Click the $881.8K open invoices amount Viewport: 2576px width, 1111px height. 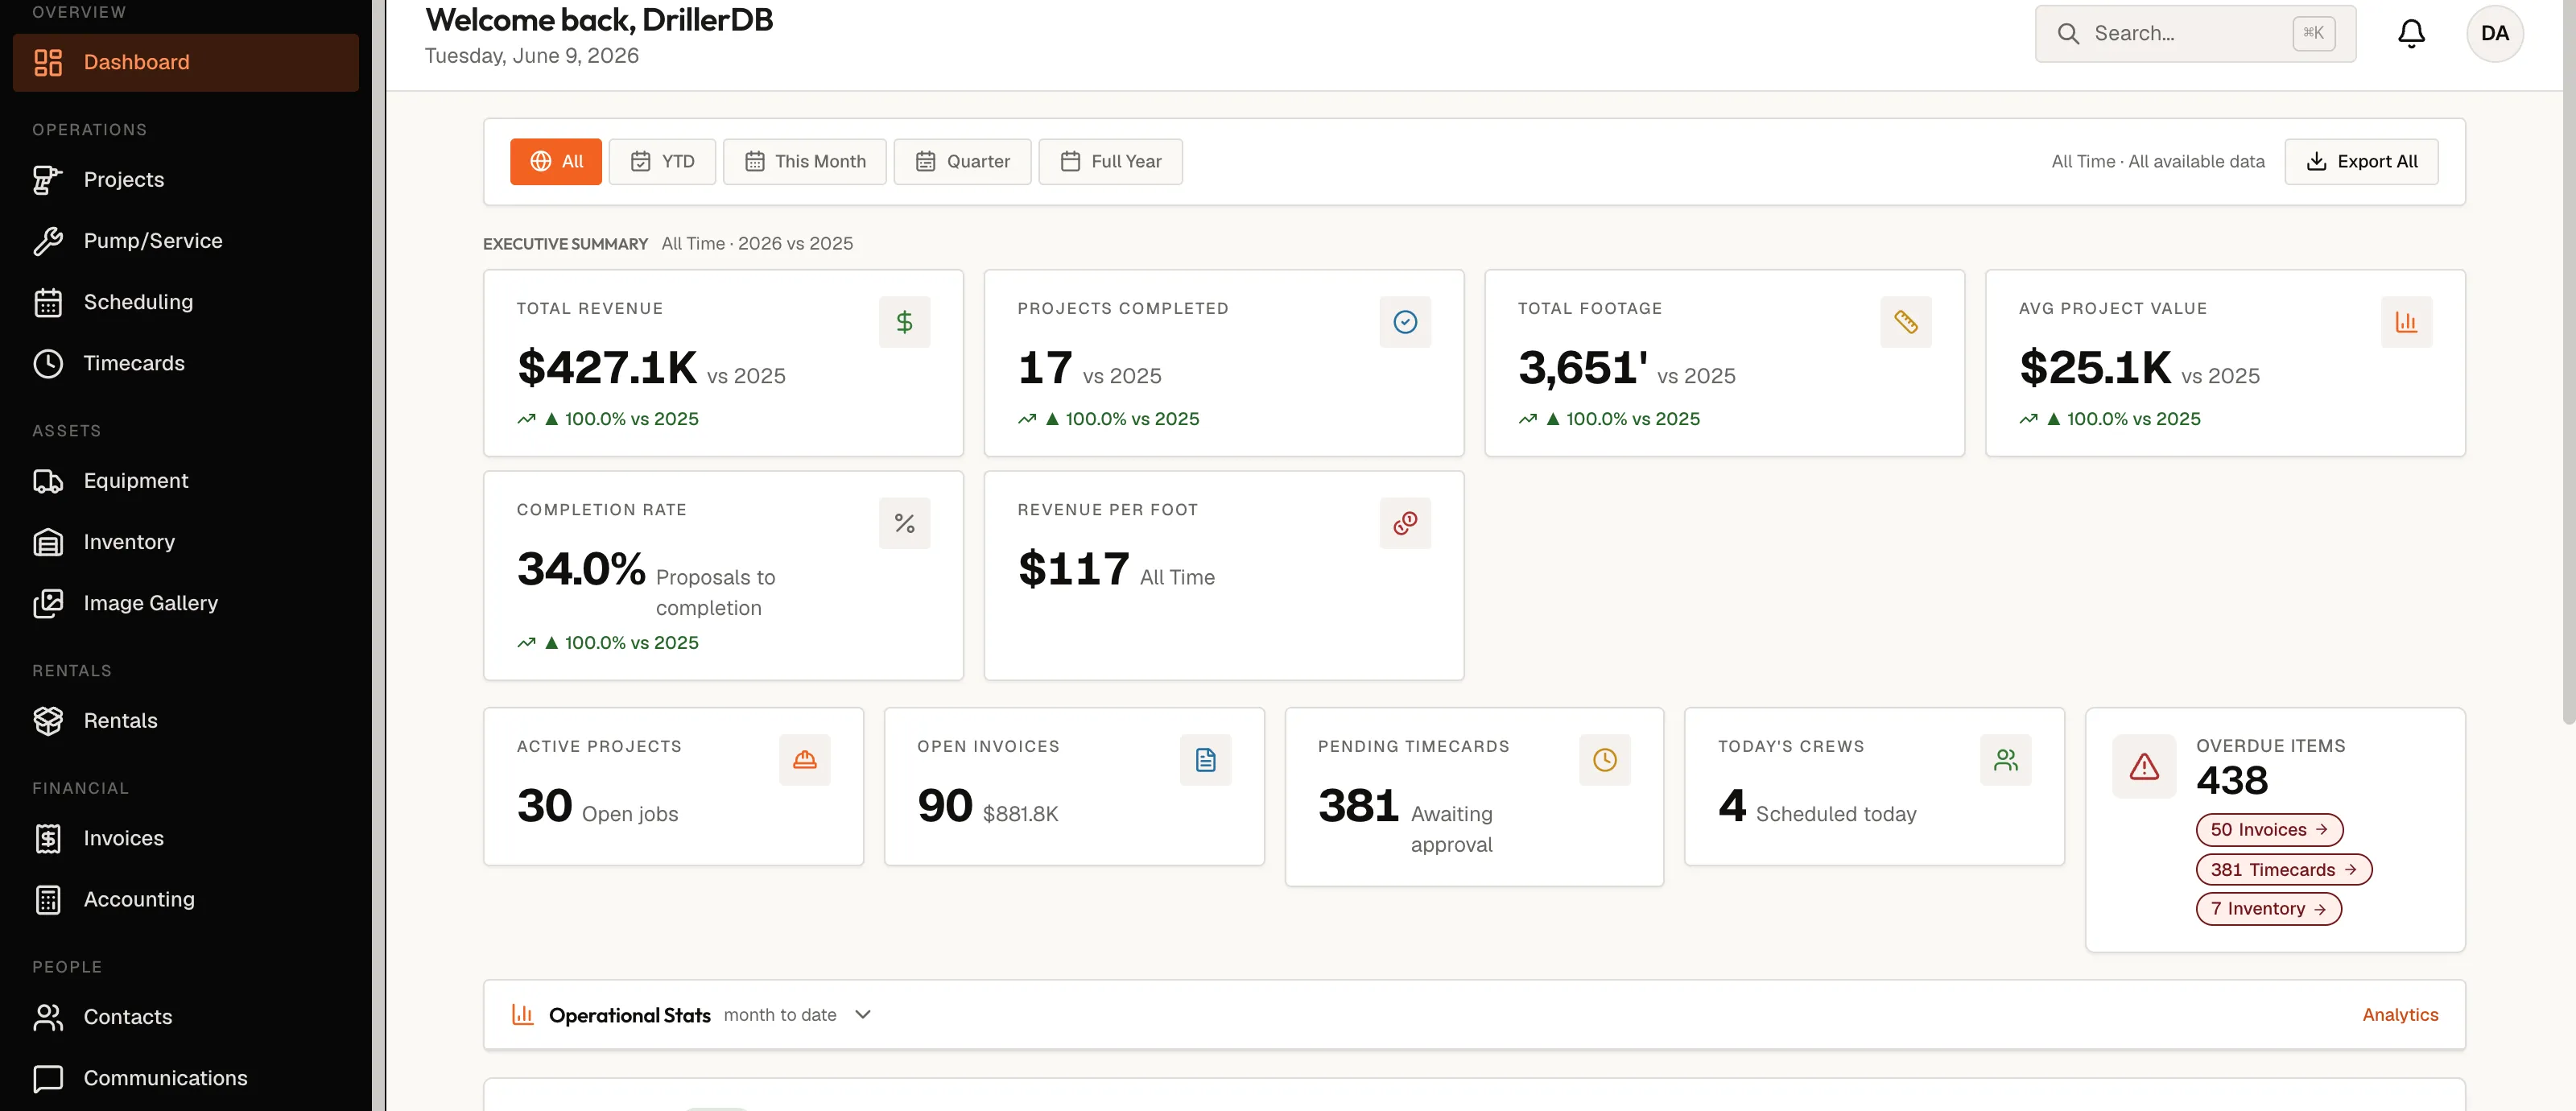click(x=1020, y=815)
